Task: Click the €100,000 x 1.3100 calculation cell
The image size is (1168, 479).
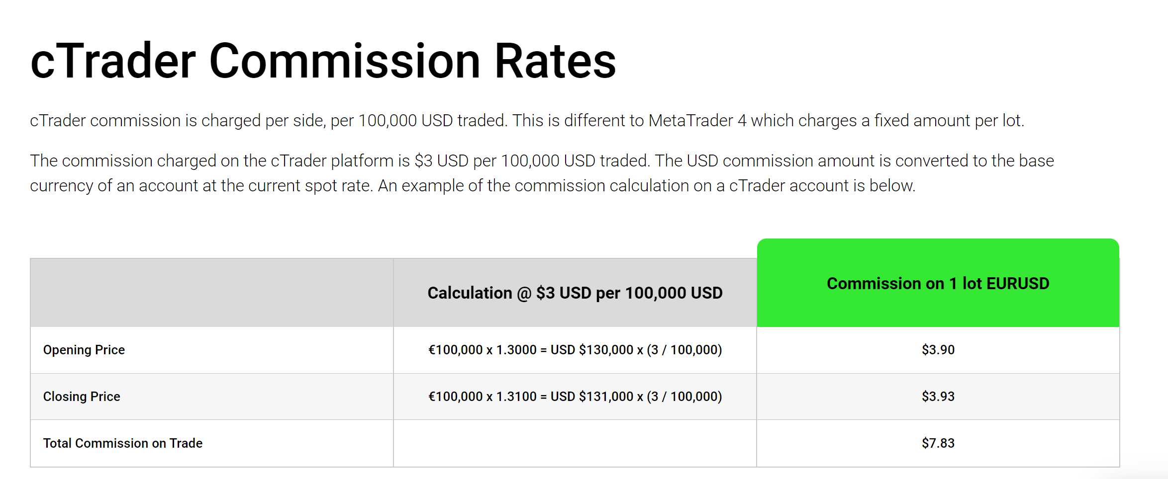Action: click(x=575, y=397)
